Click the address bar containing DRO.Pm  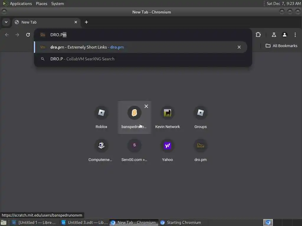coord(143,35)
